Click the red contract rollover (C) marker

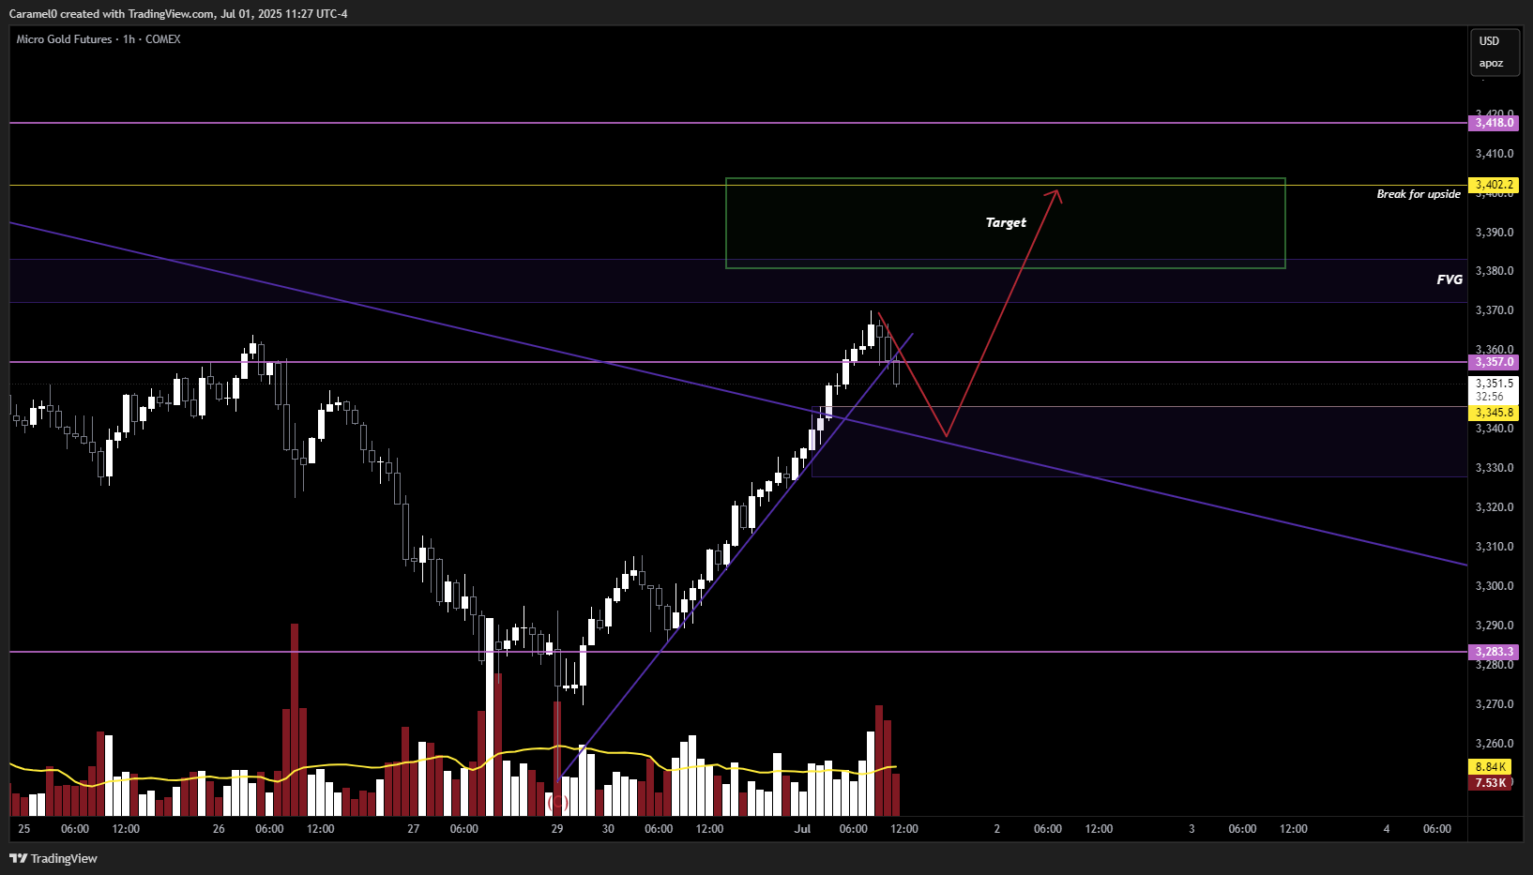tap(558, 802)
